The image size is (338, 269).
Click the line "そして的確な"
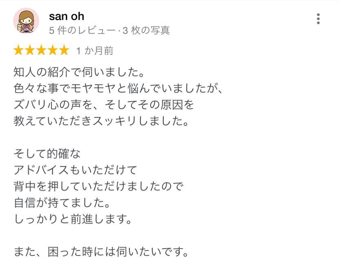point(47,154)
